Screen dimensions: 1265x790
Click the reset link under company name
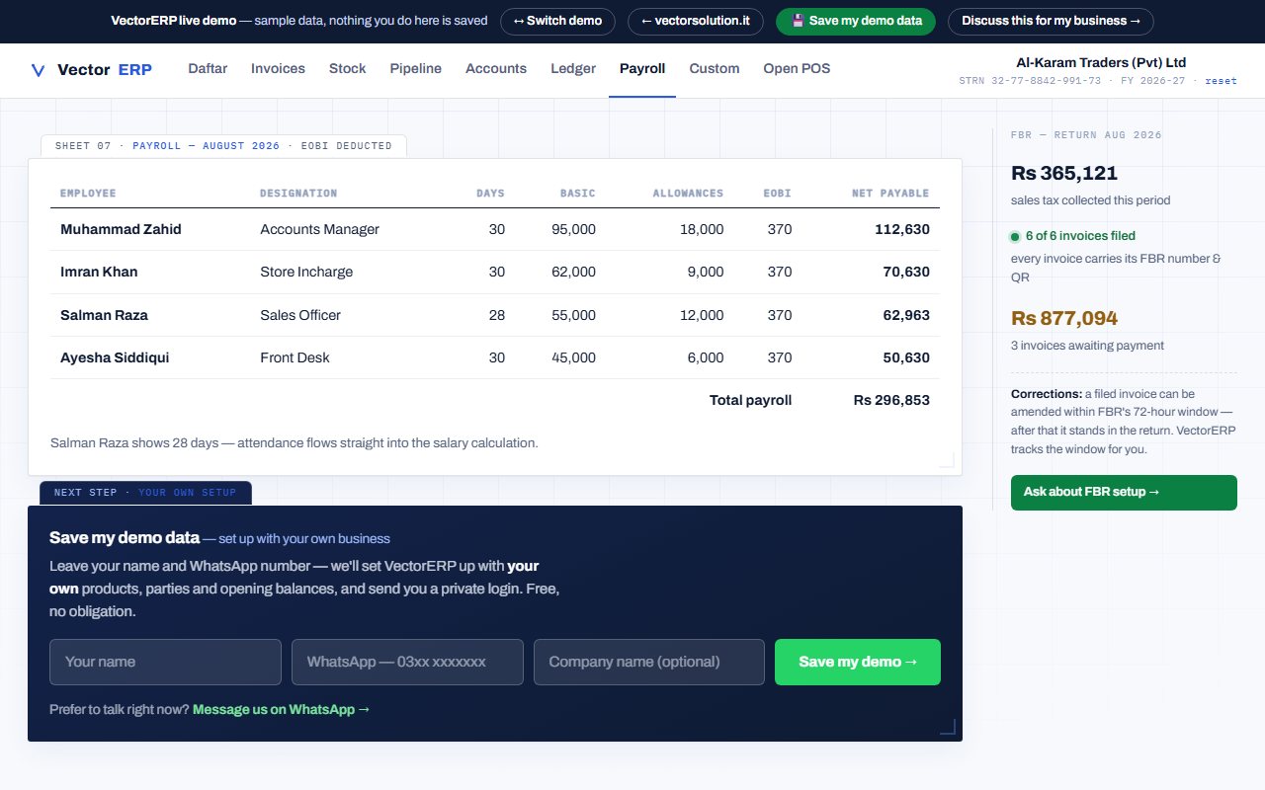pyautogui.click(x=1221, y=81)
